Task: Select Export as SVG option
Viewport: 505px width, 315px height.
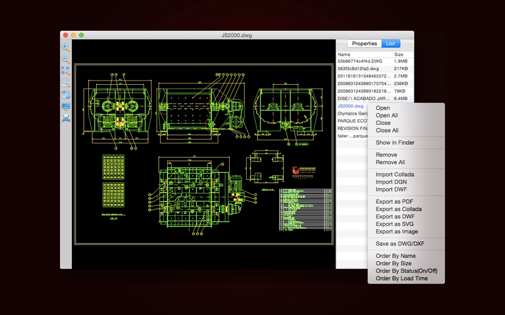Action: click(x=394, y=224)
